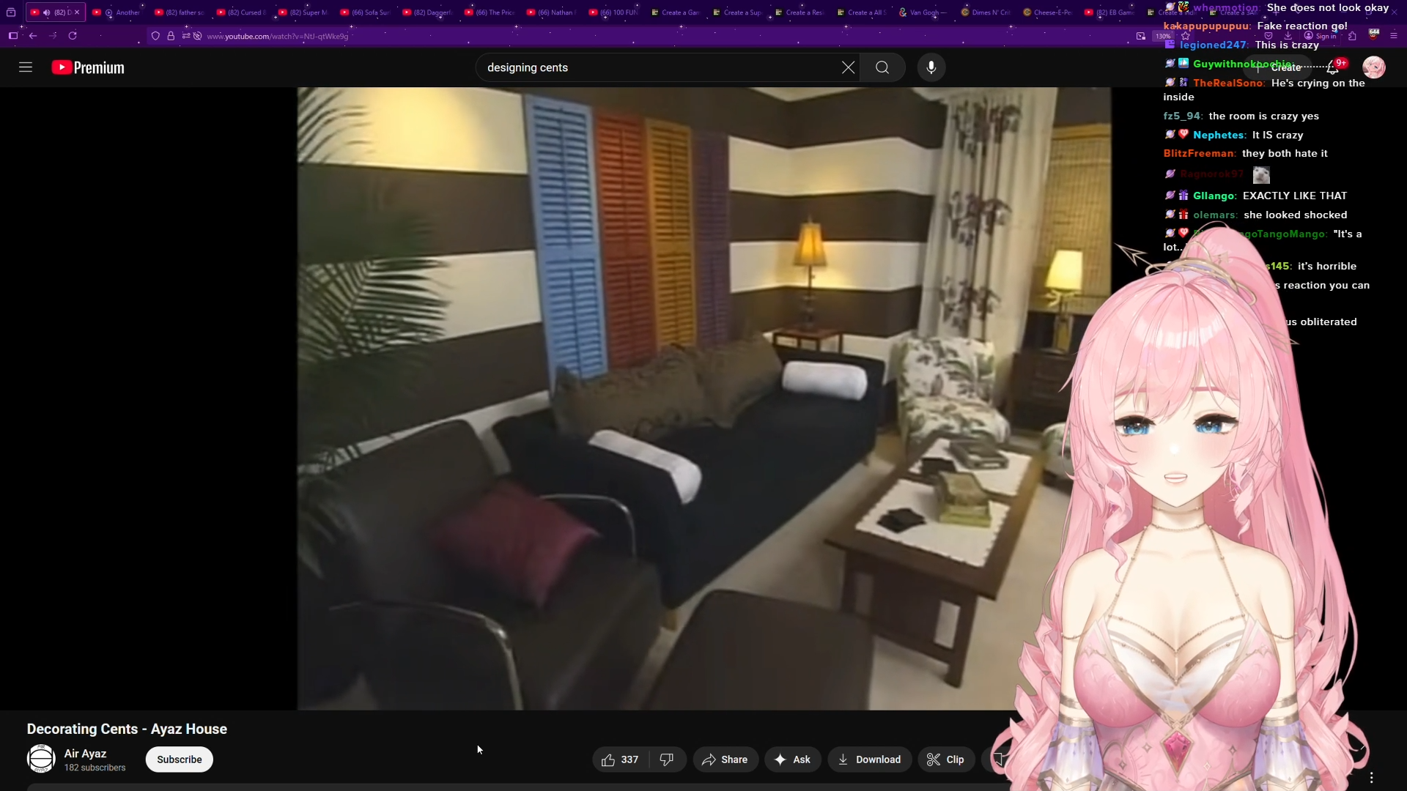Share the Decorating Cents video

725,760
